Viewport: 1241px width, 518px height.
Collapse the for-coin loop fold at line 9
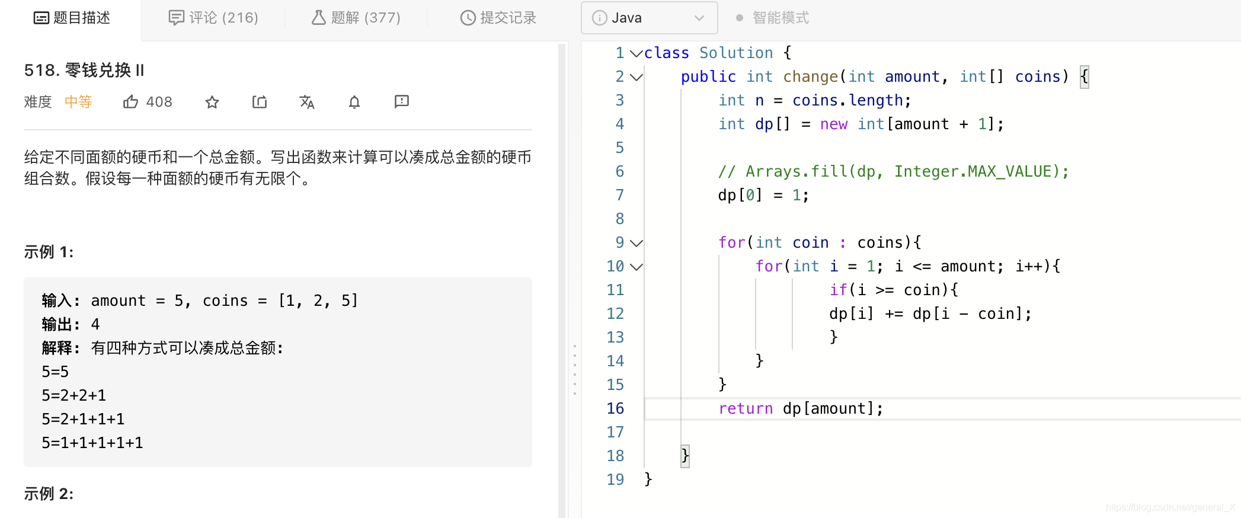tap(636, 243)
